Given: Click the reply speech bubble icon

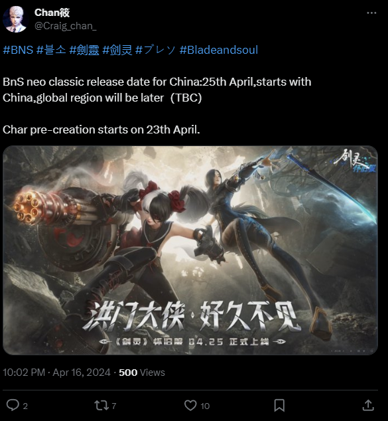Looking at the screenshot, I should point(13,405).
